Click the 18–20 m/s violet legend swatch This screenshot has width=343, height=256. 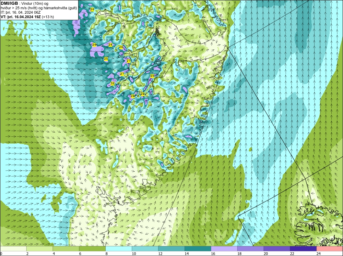[x=250, y=248]
